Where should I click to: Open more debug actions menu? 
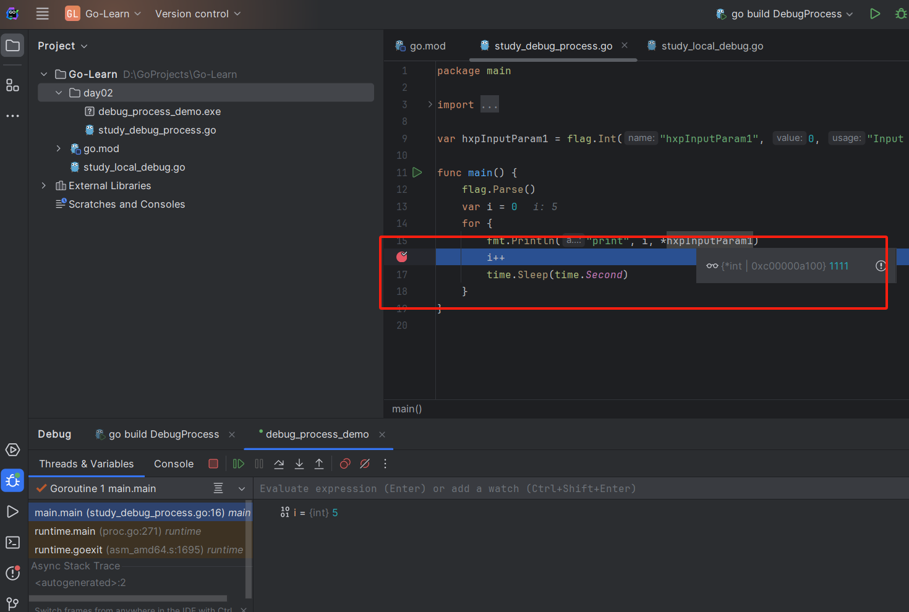pos(385,464)
